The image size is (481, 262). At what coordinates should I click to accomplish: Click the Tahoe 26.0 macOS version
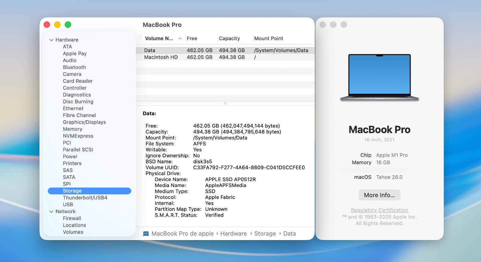(x=389, y=177)
